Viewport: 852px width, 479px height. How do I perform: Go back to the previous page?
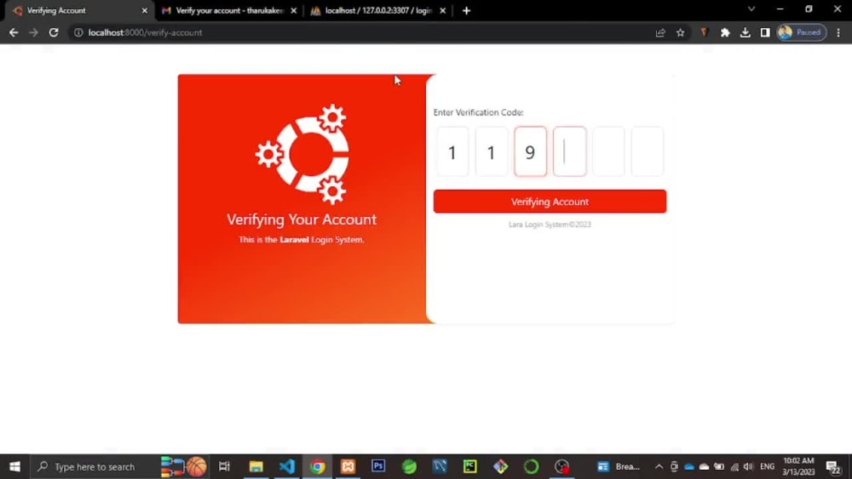(14, 32)
